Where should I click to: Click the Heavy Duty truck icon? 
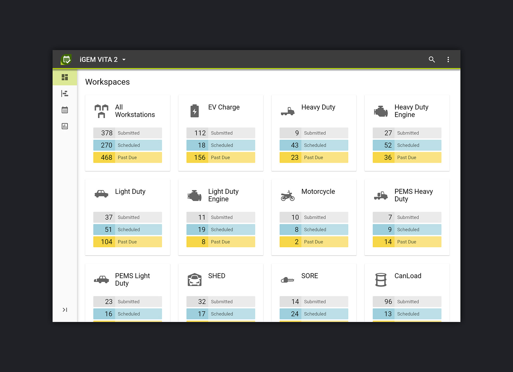[287, 111]
